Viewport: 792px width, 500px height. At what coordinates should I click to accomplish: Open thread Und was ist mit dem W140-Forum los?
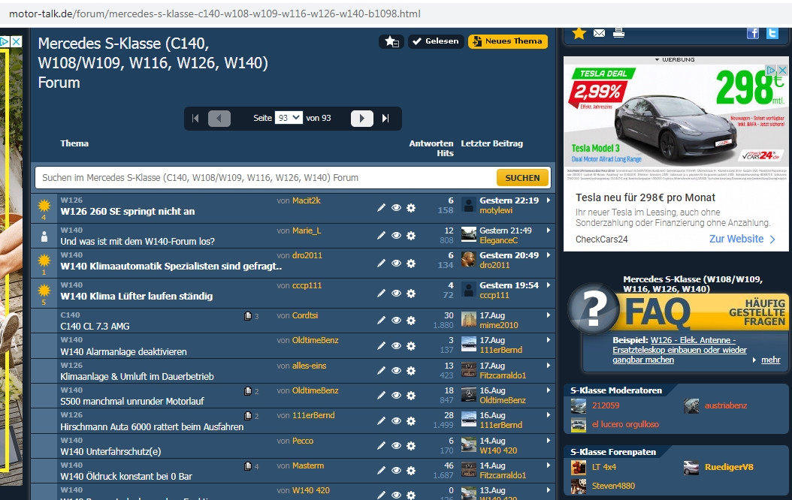[138, 241]
